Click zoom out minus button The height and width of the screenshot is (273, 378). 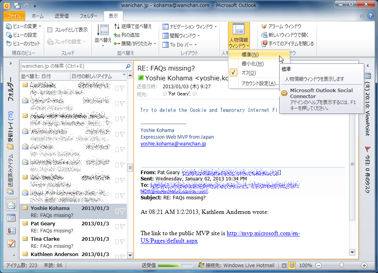tap(319, 266)
